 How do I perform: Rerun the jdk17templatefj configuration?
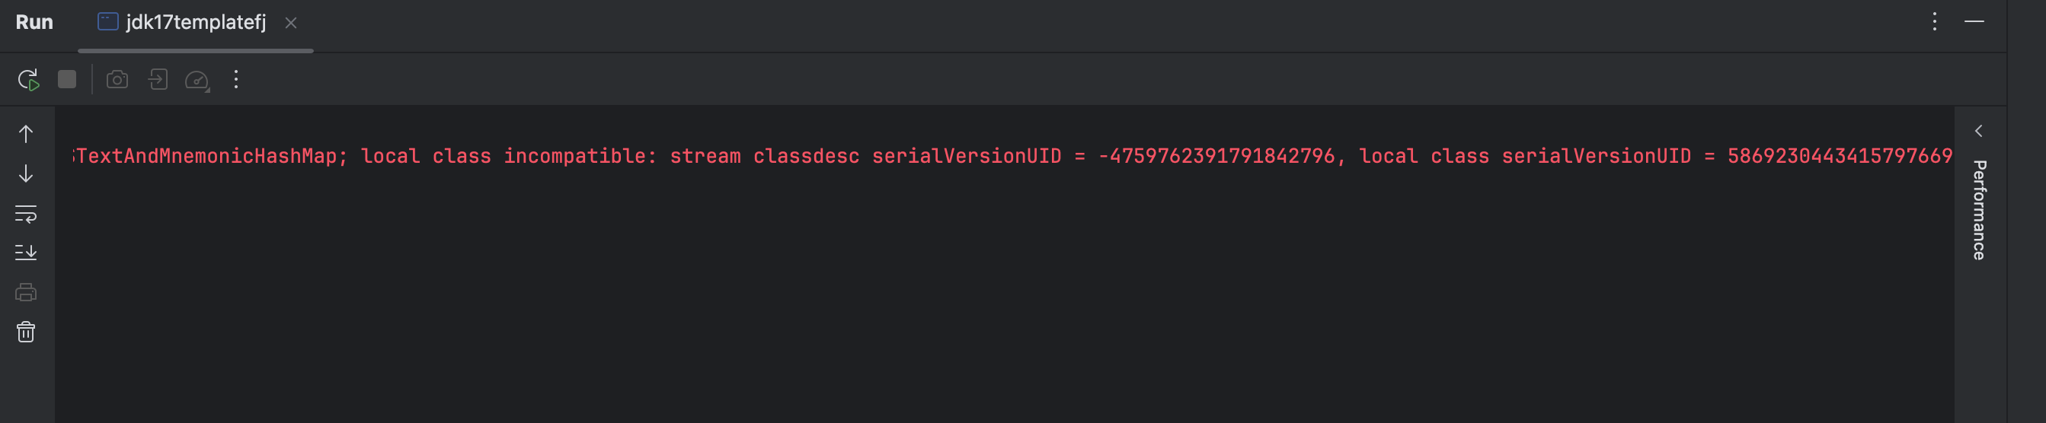[x=27, y=79]
